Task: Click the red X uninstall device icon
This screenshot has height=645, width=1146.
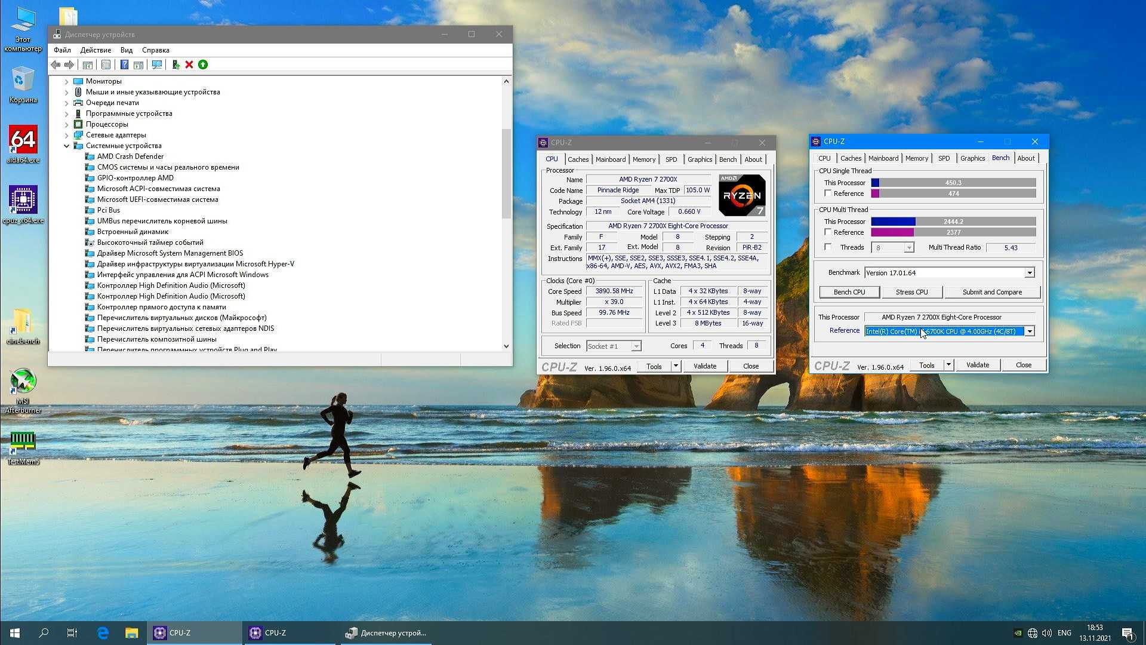Action: [x=189, y=64]
